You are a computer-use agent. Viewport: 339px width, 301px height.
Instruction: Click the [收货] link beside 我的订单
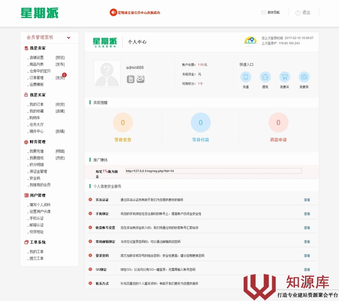click(x=60, y=104)
